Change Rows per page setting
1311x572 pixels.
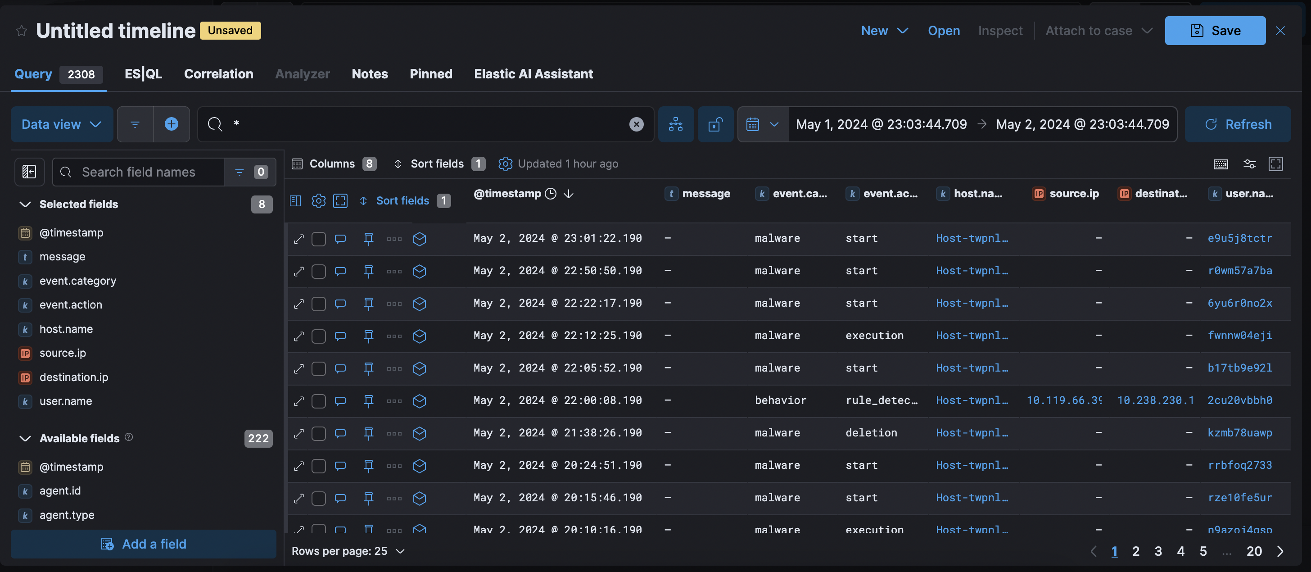tap(348, 551)
